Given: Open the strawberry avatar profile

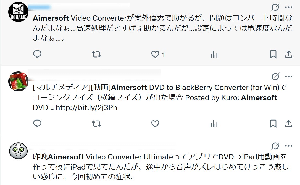Looking at the screenshot, I should pyautogui.click(x=18, y=81).
